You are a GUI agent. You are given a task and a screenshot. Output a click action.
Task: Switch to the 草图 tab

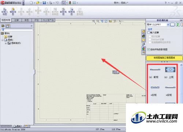(x=27, y=20)
